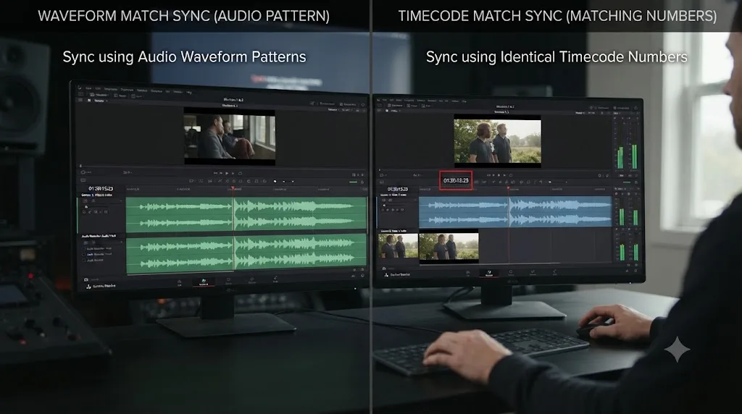The width and height of the screenshot is (742, 414).
Task: Click the red playhead marker on right timeline ruler
Action: (x=509, y=189)
